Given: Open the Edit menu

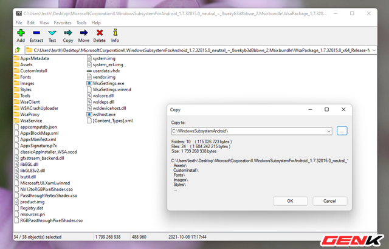Looking at the screenshot, I should [31, 23].
